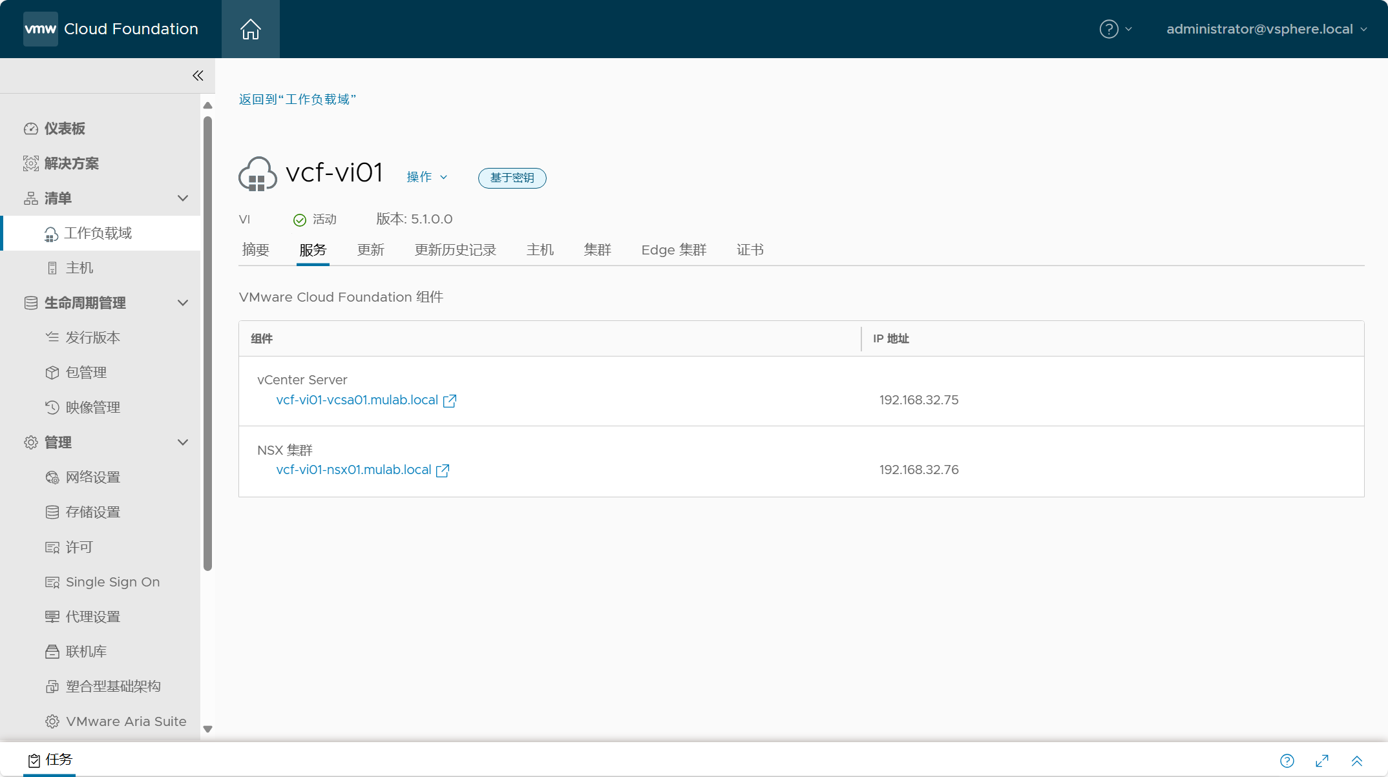The height and width of the screenshot is (777, 1388).
Task: Click the license icon beside 许可
Action: pyautogui.click(x=52, y=548)
